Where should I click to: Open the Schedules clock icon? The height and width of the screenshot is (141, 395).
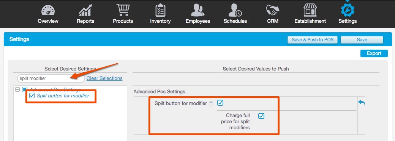[x=235, y=11]
